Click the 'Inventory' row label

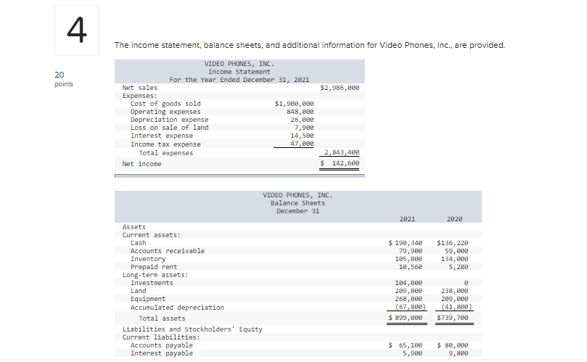coord(148,259)
